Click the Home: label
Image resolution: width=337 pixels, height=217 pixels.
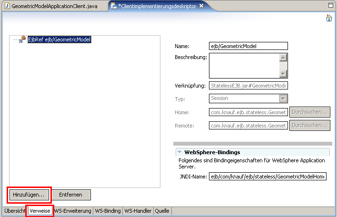[182, 112]
